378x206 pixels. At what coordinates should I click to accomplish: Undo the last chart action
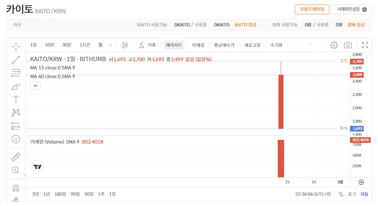tap(295, 45)
